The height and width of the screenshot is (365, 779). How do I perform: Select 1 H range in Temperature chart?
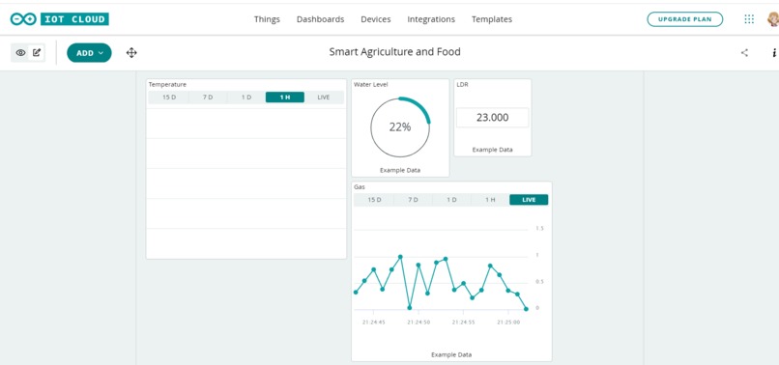285,98
